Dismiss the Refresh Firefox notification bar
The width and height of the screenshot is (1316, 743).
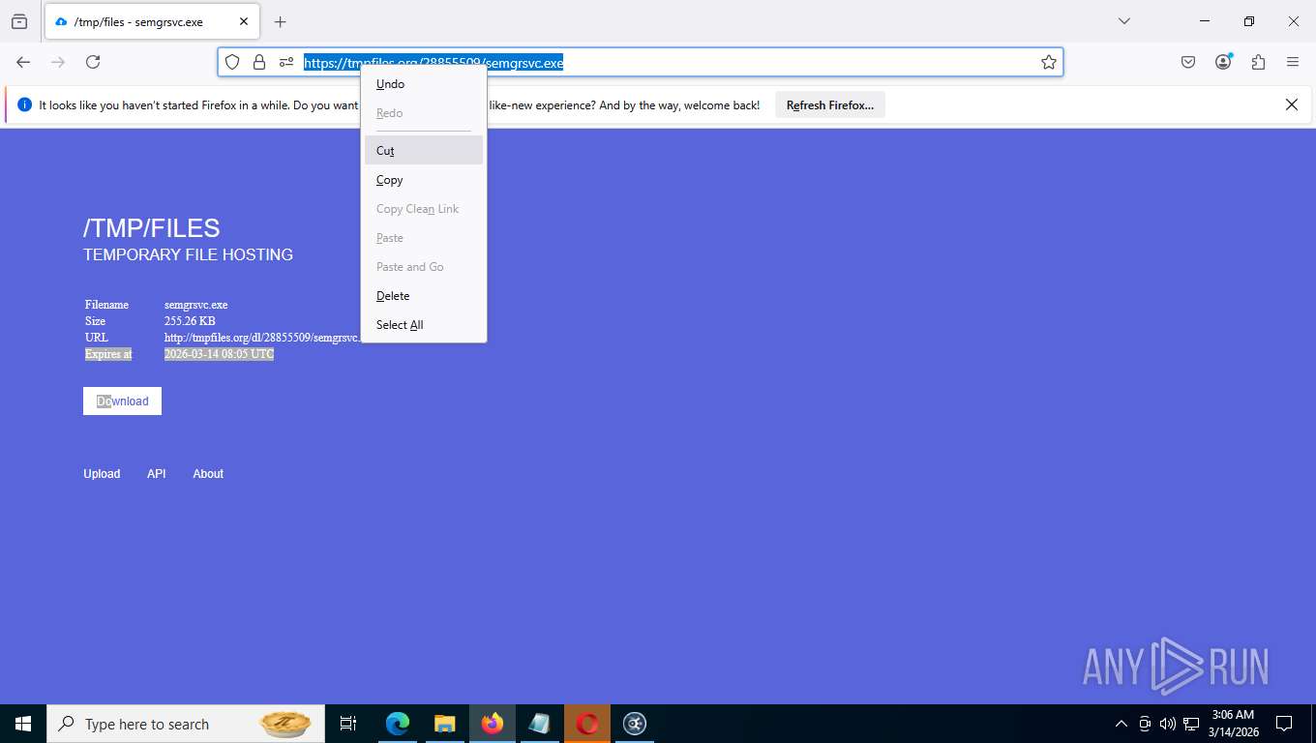(1291, 104)
